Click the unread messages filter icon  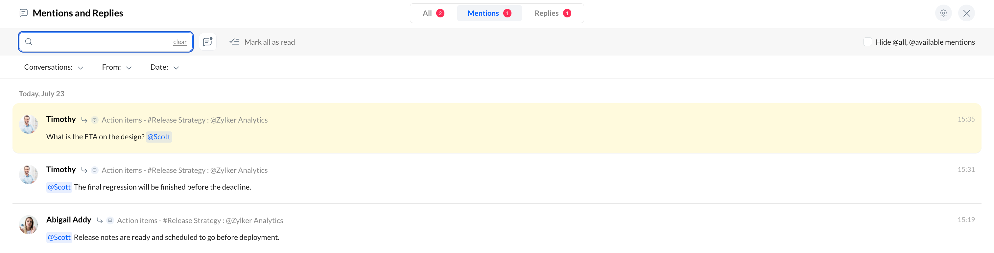[x=208, y=42]
